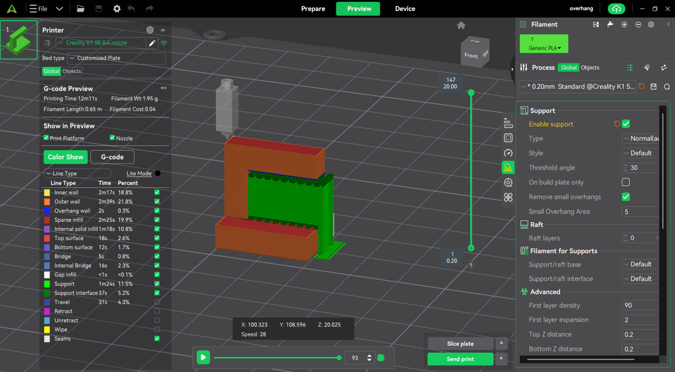The width and height of the screenshot is (675, 372).
Task: Disable the Overhang wall visibility checkbox
Action: (x=156, y=210)
